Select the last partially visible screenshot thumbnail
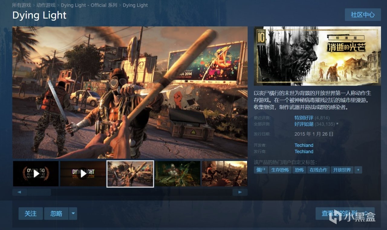The height and width of the screenshot is (230, 387). 225,173
